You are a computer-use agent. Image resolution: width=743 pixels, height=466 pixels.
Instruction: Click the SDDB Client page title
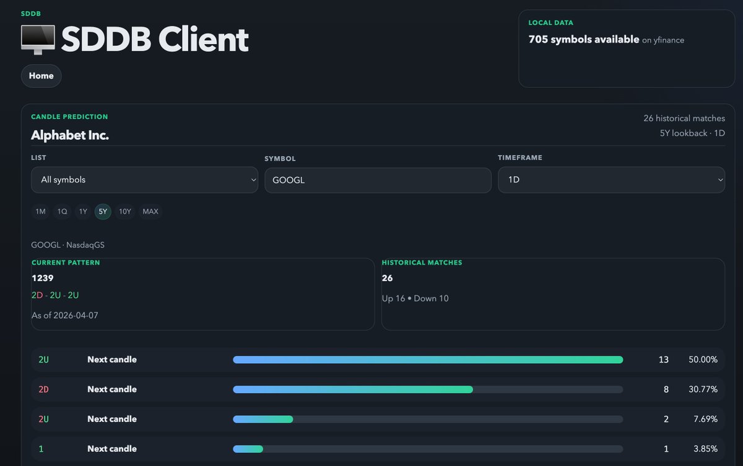tap(155, 40)
